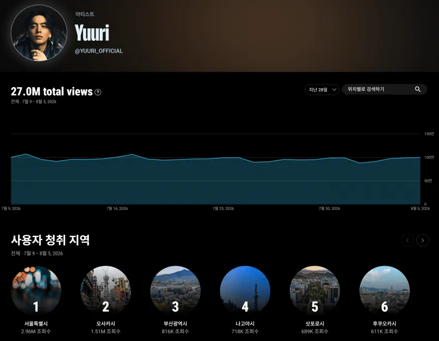Open the Yuuri artist profile picture
439x341 pixels.
coord(39,33)
